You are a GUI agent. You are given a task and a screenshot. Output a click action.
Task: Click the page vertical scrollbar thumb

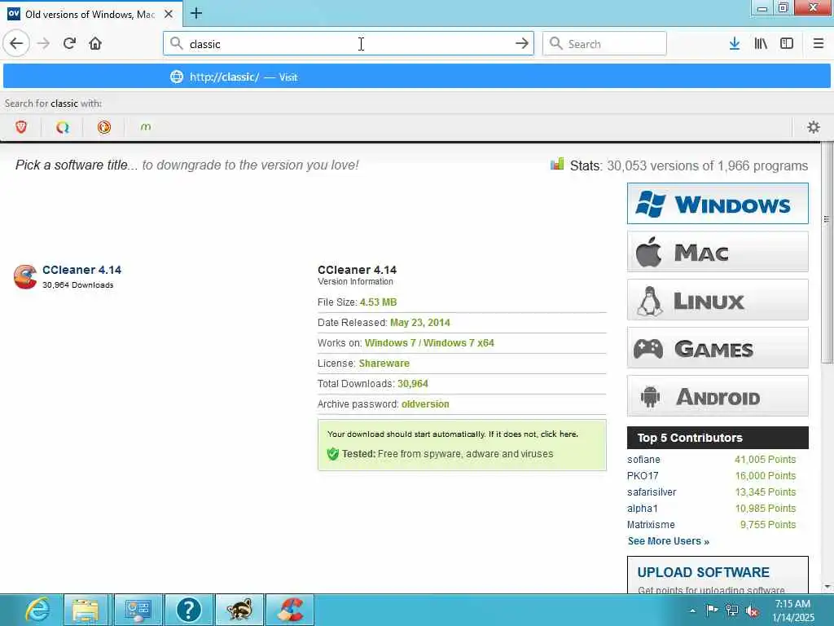[827, 253]
